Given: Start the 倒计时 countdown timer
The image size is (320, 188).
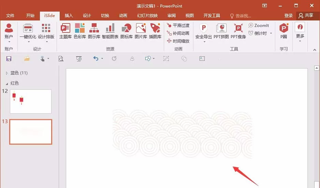Looking at the screenshot, I should point(258,33).
